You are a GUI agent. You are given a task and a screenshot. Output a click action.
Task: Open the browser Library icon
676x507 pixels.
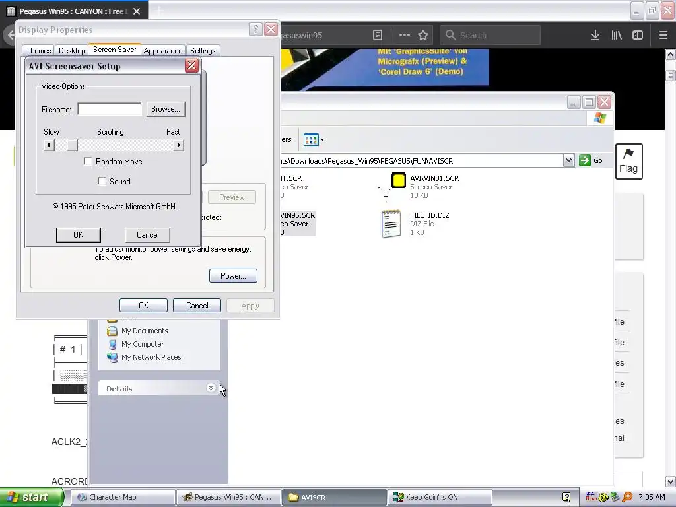coord(617,35)
